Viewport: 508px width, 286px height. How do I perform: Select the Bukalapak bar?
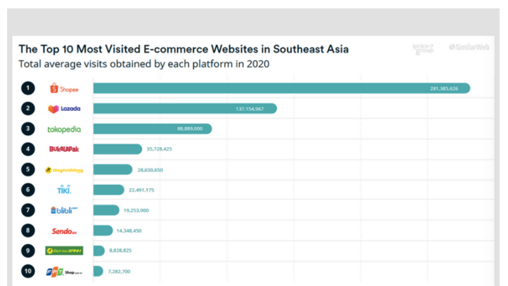click(117, 149)
